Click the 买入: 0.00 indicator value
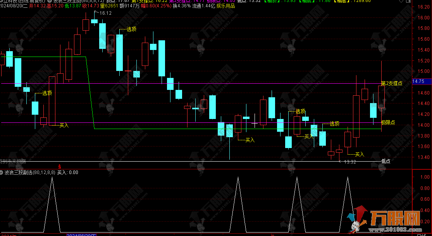 coord(67,172)
